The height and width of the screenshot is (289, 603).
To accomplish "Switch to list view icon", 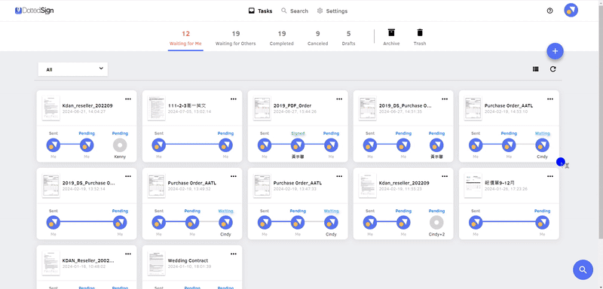I will pyautogui.click(x=535, y=69).
